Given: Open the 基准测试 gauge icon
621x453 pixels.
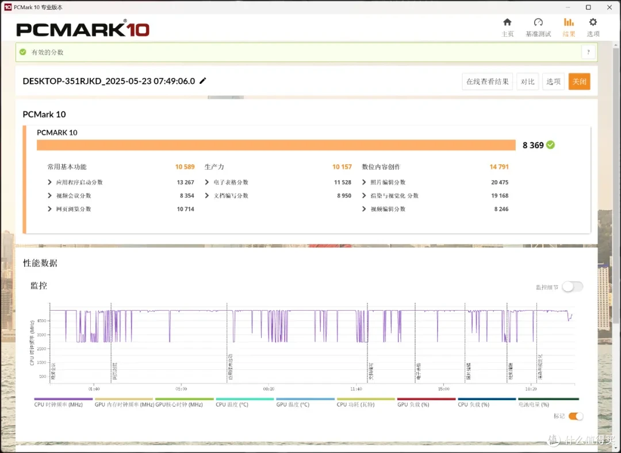Looking at the screenshot, I should click(x=538, y=22).
